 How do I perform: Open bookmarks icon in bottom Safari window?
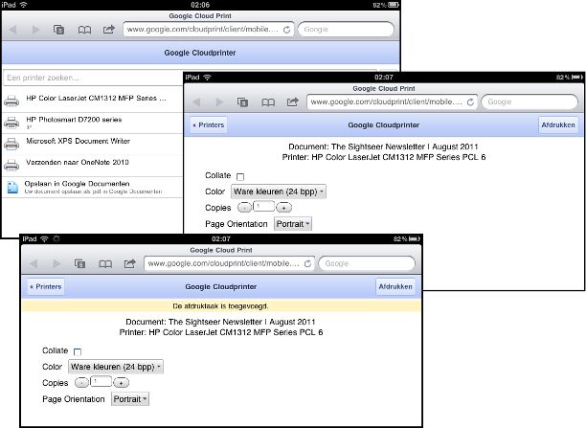(x=105, y=264)
